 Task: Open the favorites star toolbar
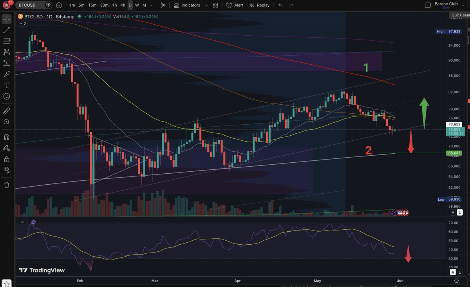[7, 283]
